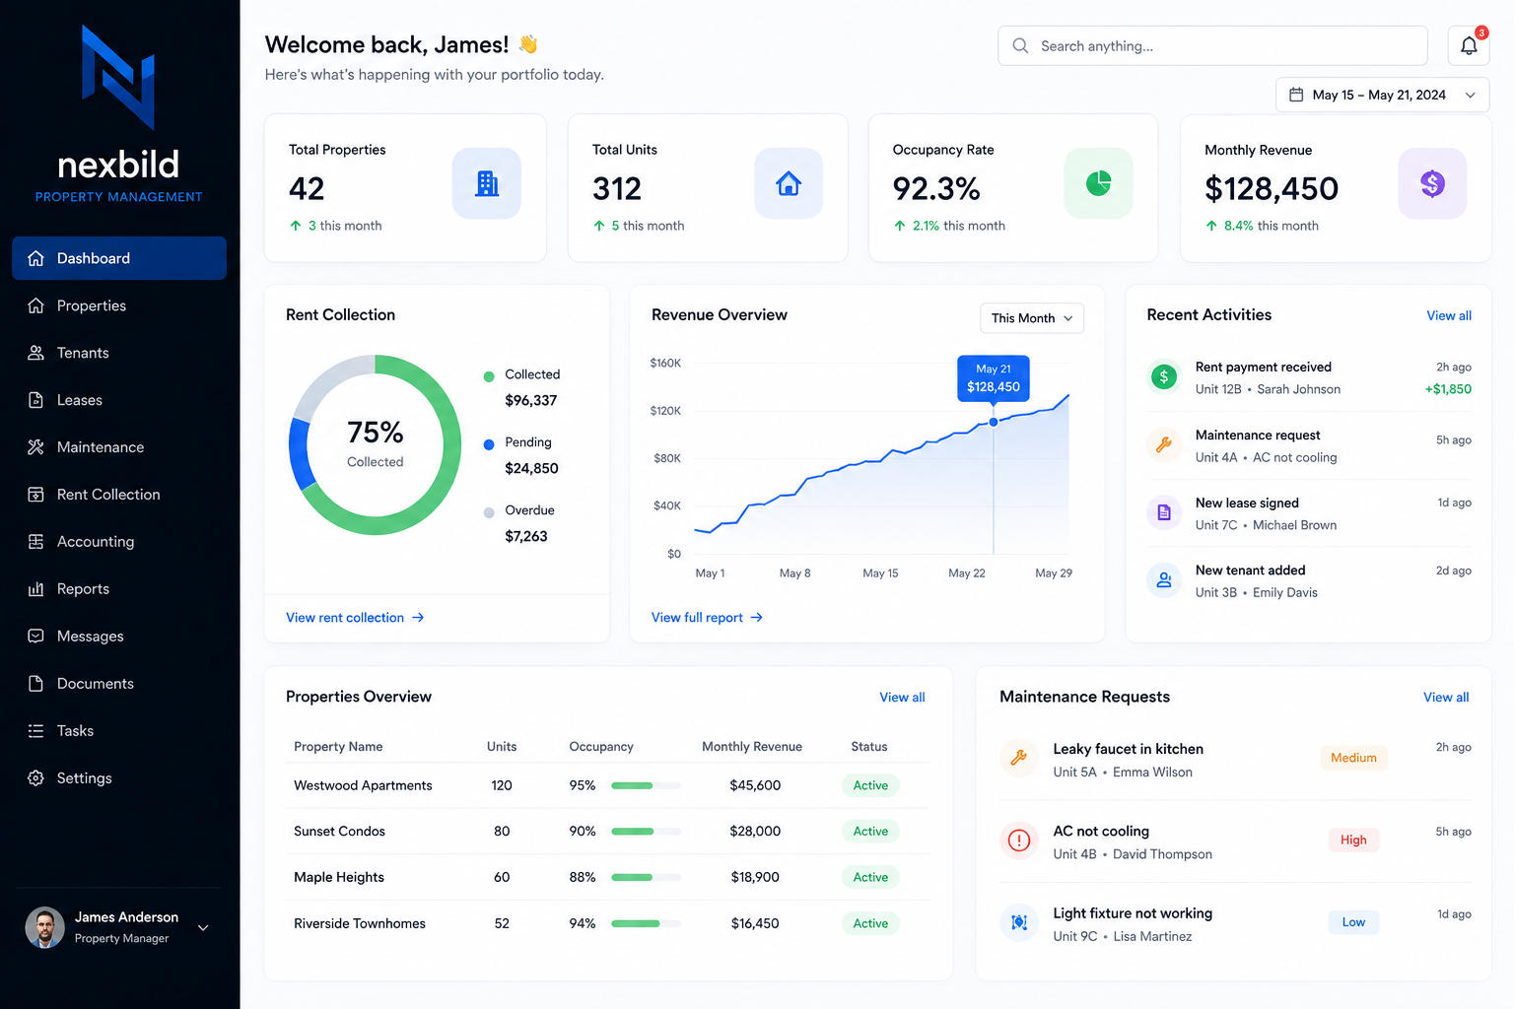This screenshot has height=1009, width=1514.
Task: Click the Total Properties building icon
Action: (487, 183)
